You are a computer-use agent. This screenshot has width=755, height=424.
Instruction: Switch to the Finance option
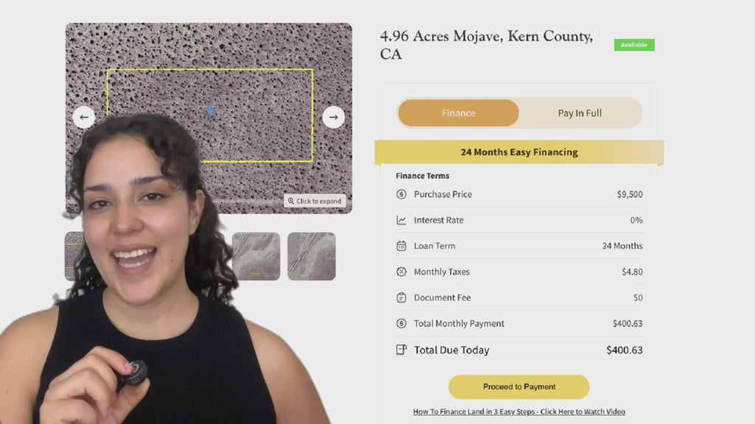coord(459,113)
